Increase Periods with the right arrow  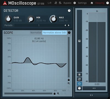[x=68, y=25]
